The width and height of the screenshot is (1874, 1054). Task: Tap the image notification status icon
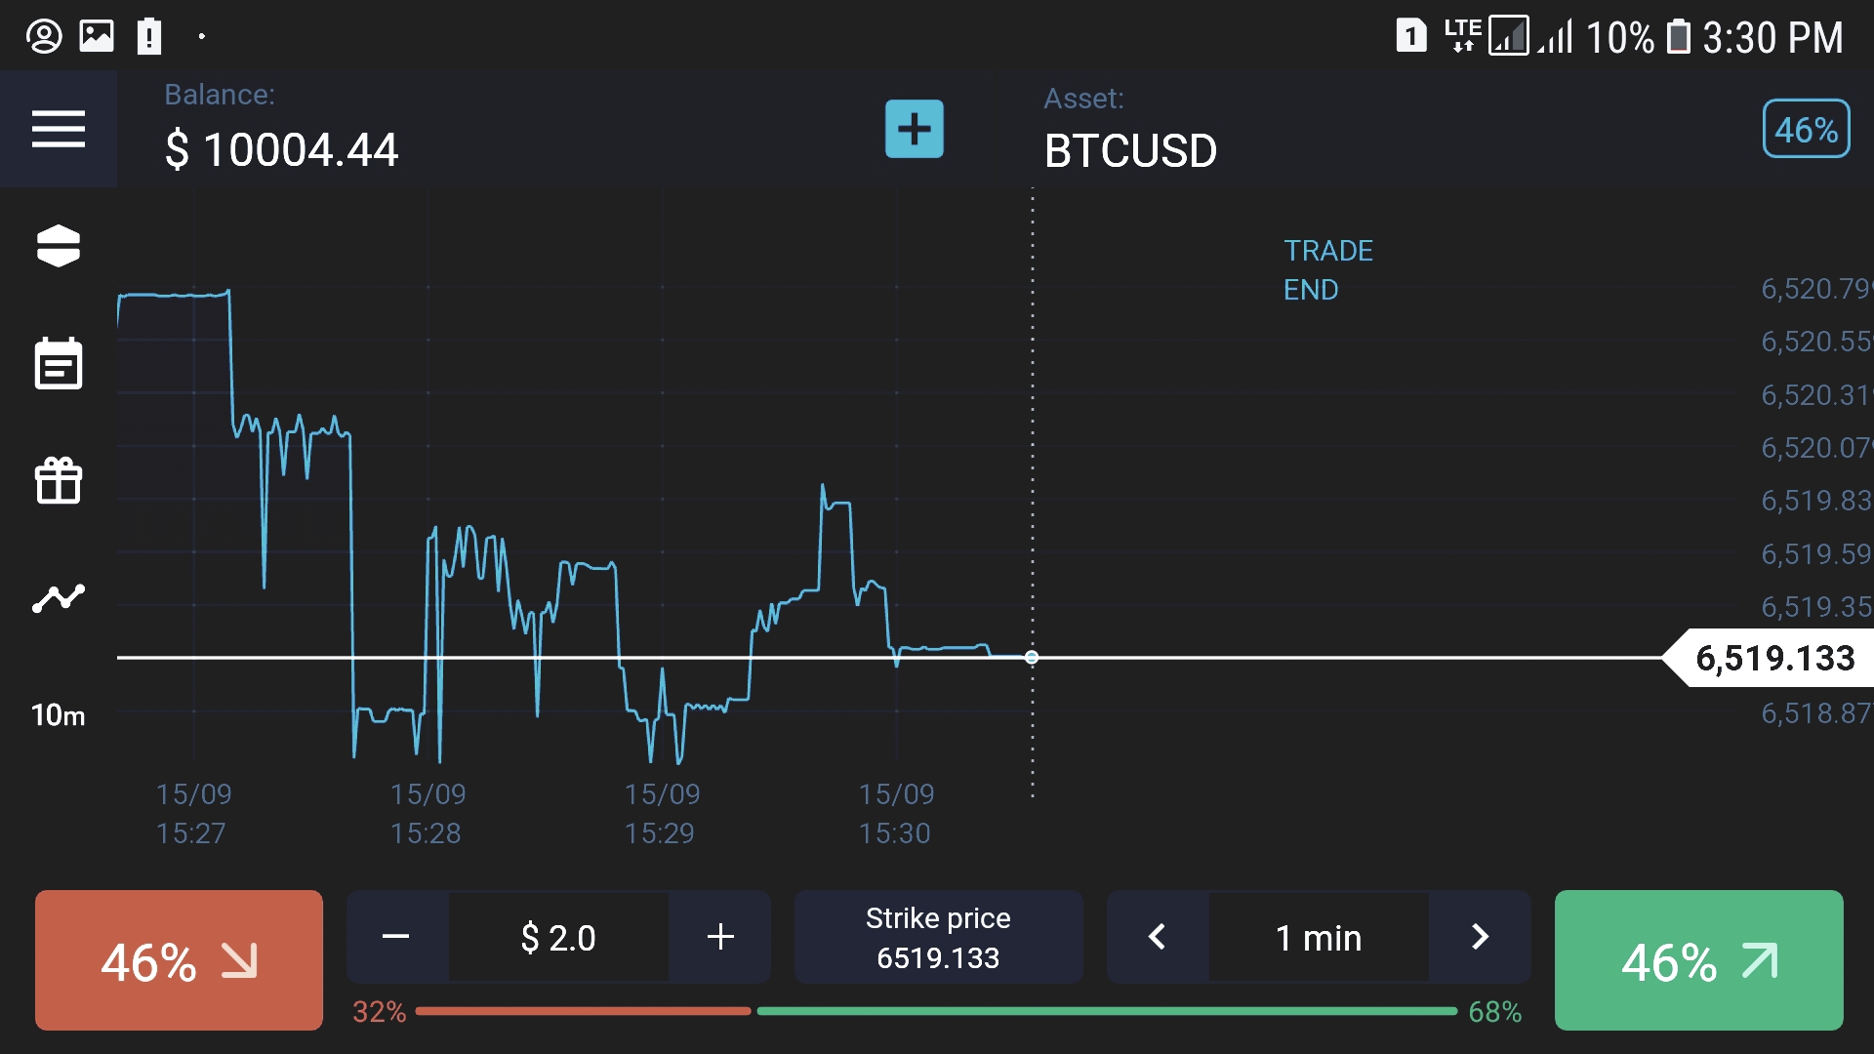click(x=97, y=37)
